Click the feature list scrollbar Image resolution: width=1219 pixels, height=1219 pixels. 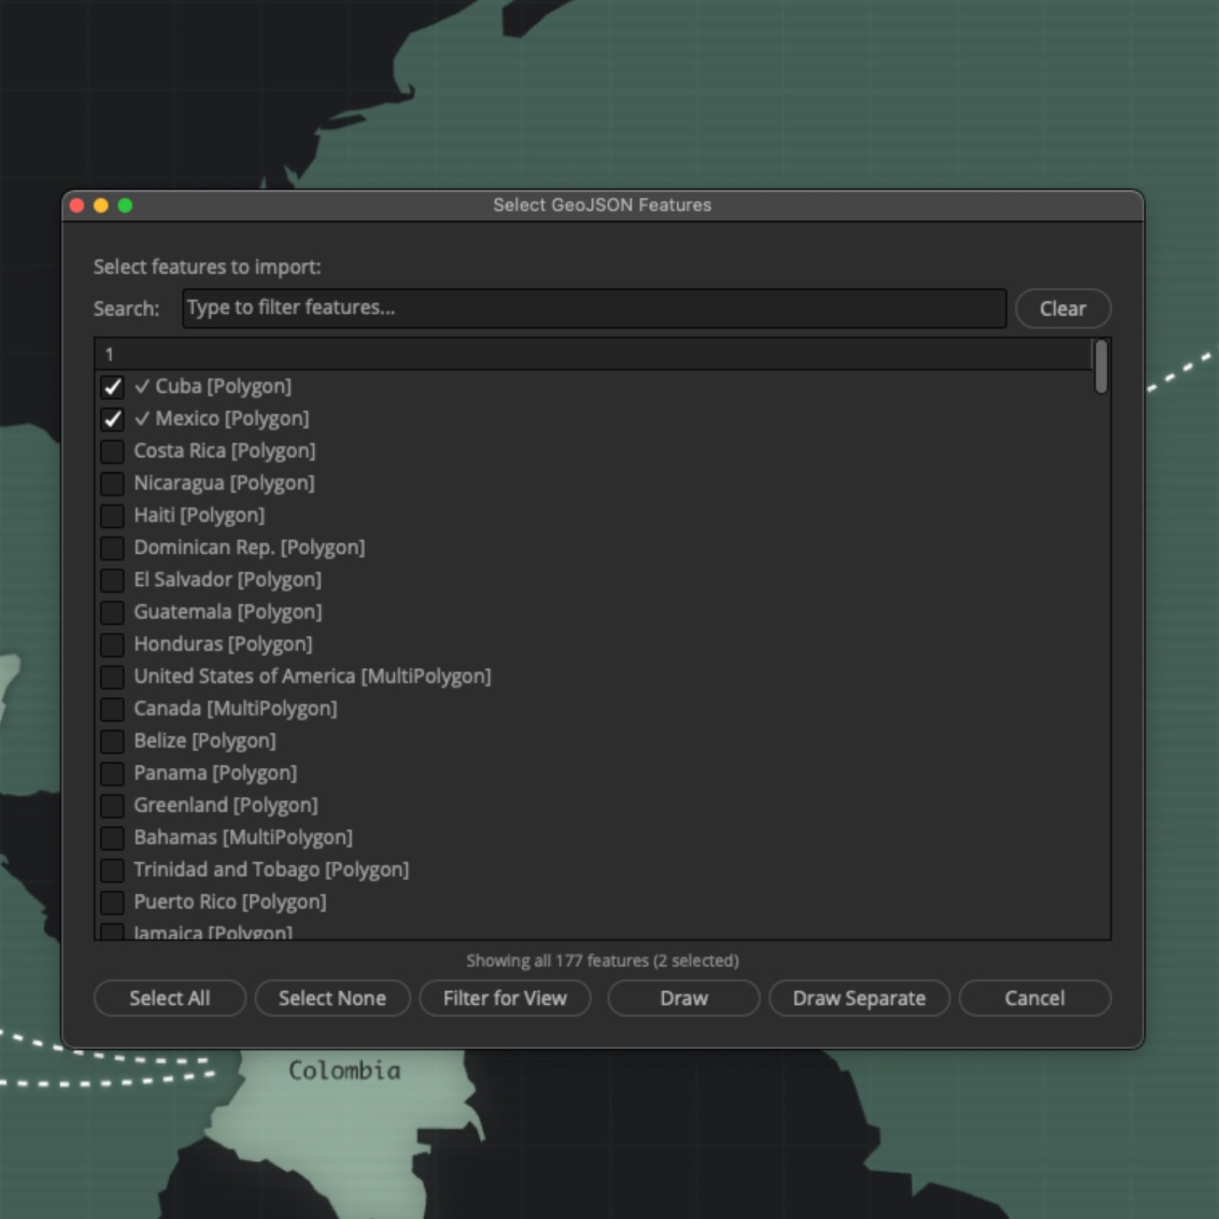[1100, 367]
